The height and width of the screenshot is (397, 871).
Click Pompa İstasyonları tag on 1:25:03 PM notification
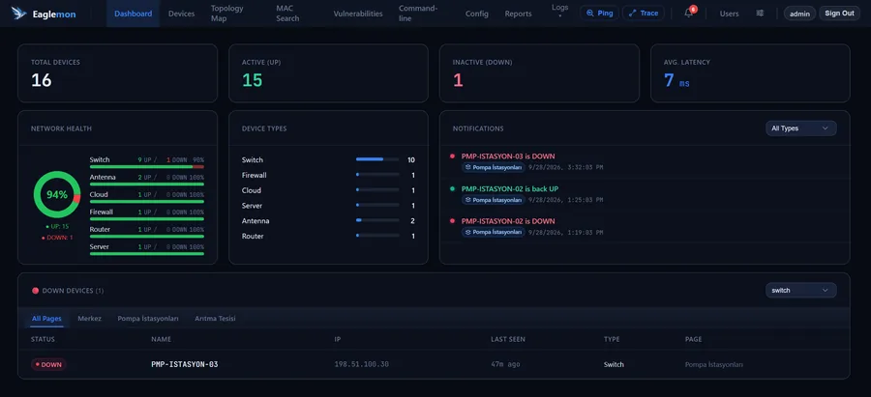(494, 200)
